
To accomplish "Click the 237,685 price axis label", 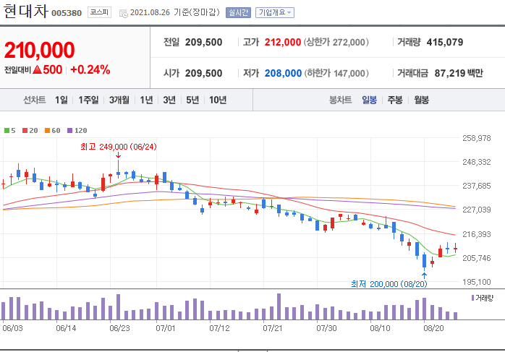I will [x=477, y=186].
